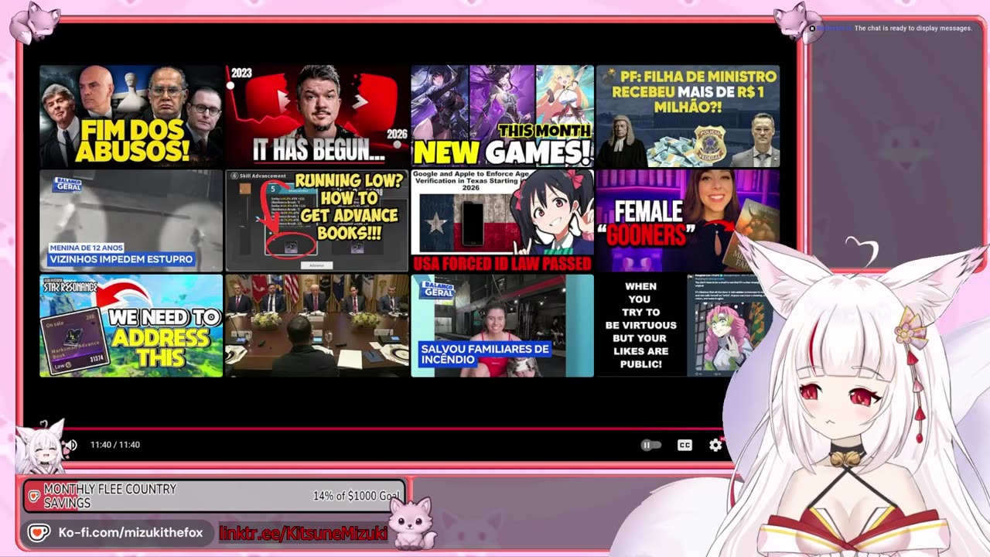This screenshot has width=990, height=557.
Task: Click the chat ready status message
Action: [x=913, y=29]
